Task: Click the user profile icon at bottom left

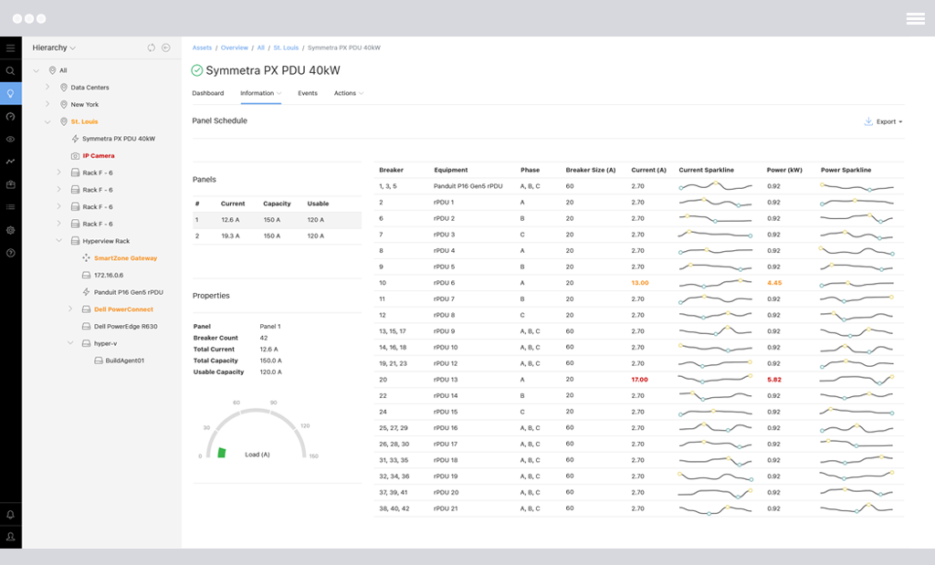Action: click(x=10, y=536)
